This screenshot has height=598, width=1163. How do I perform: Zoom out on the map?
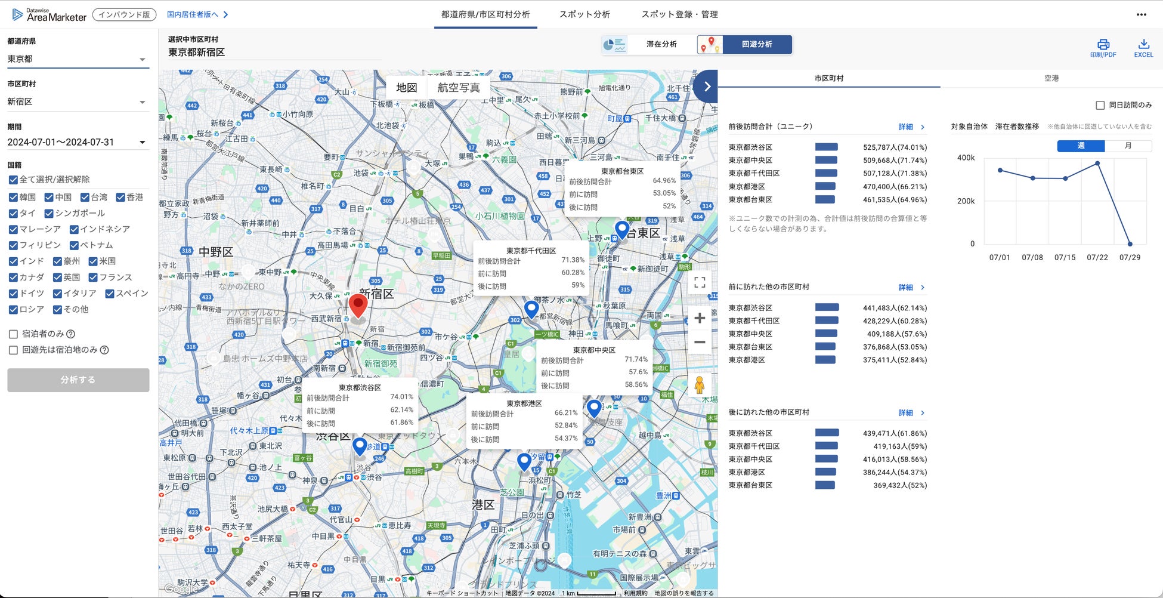(700, 342)
